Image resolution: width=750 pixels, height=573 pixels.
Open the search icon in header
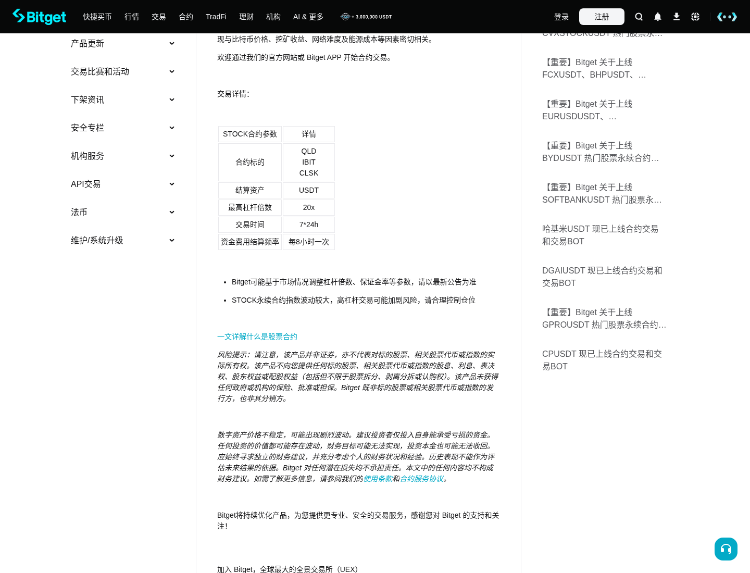click(x=639, y=17)
